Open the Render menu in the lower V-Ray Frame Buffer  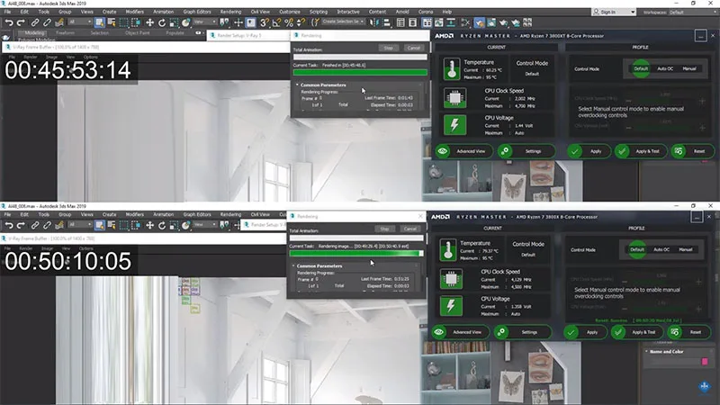pyautogui.click(x=26, y=248)
